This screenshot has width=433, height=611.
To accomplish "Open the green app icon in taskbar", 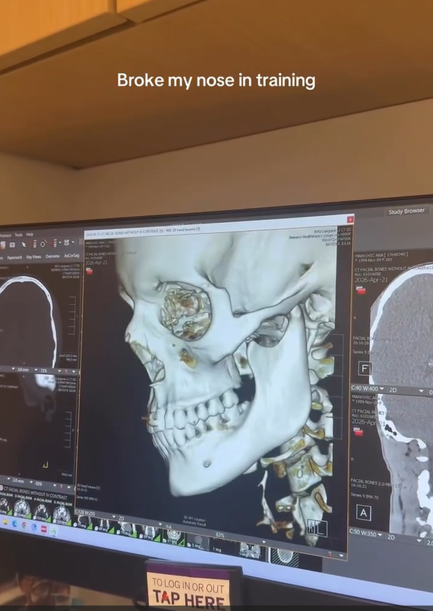I will click(54, 531).
